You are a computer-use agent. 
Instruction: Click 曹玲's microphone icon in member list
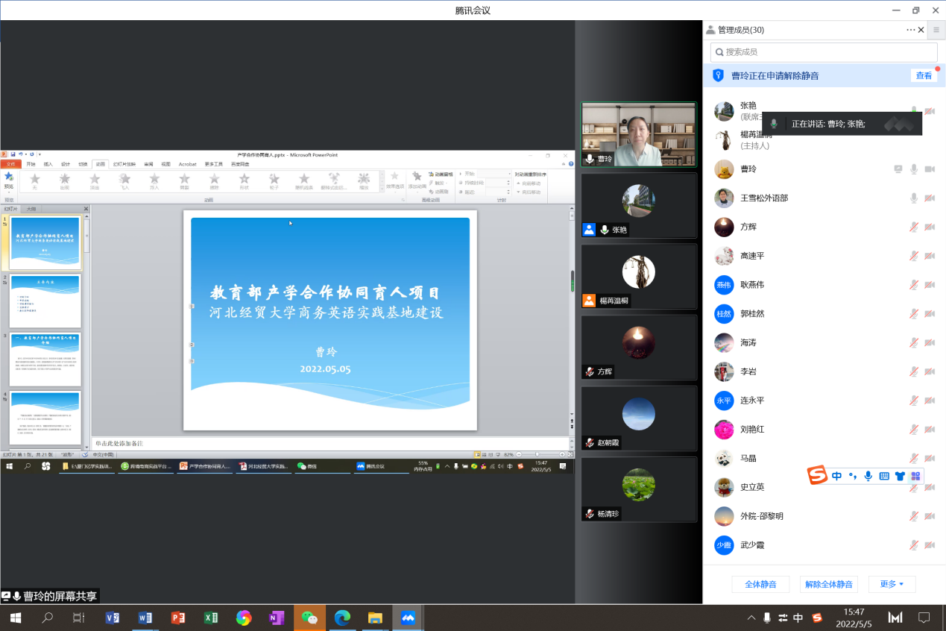(x=913, y=169)
